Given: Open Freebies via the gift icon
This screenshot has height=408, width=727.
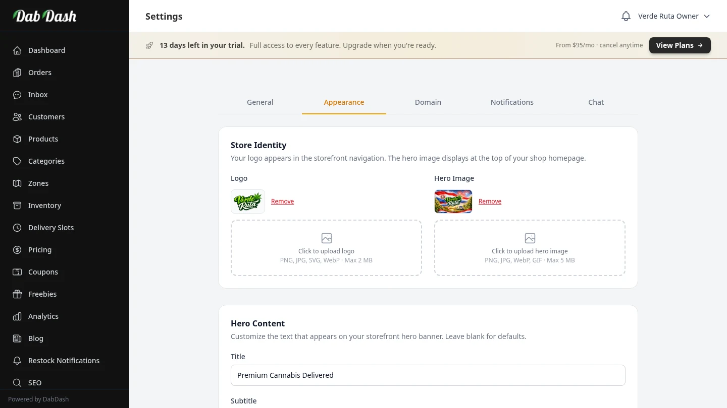Looking at the screenshot, I should 17,294.
